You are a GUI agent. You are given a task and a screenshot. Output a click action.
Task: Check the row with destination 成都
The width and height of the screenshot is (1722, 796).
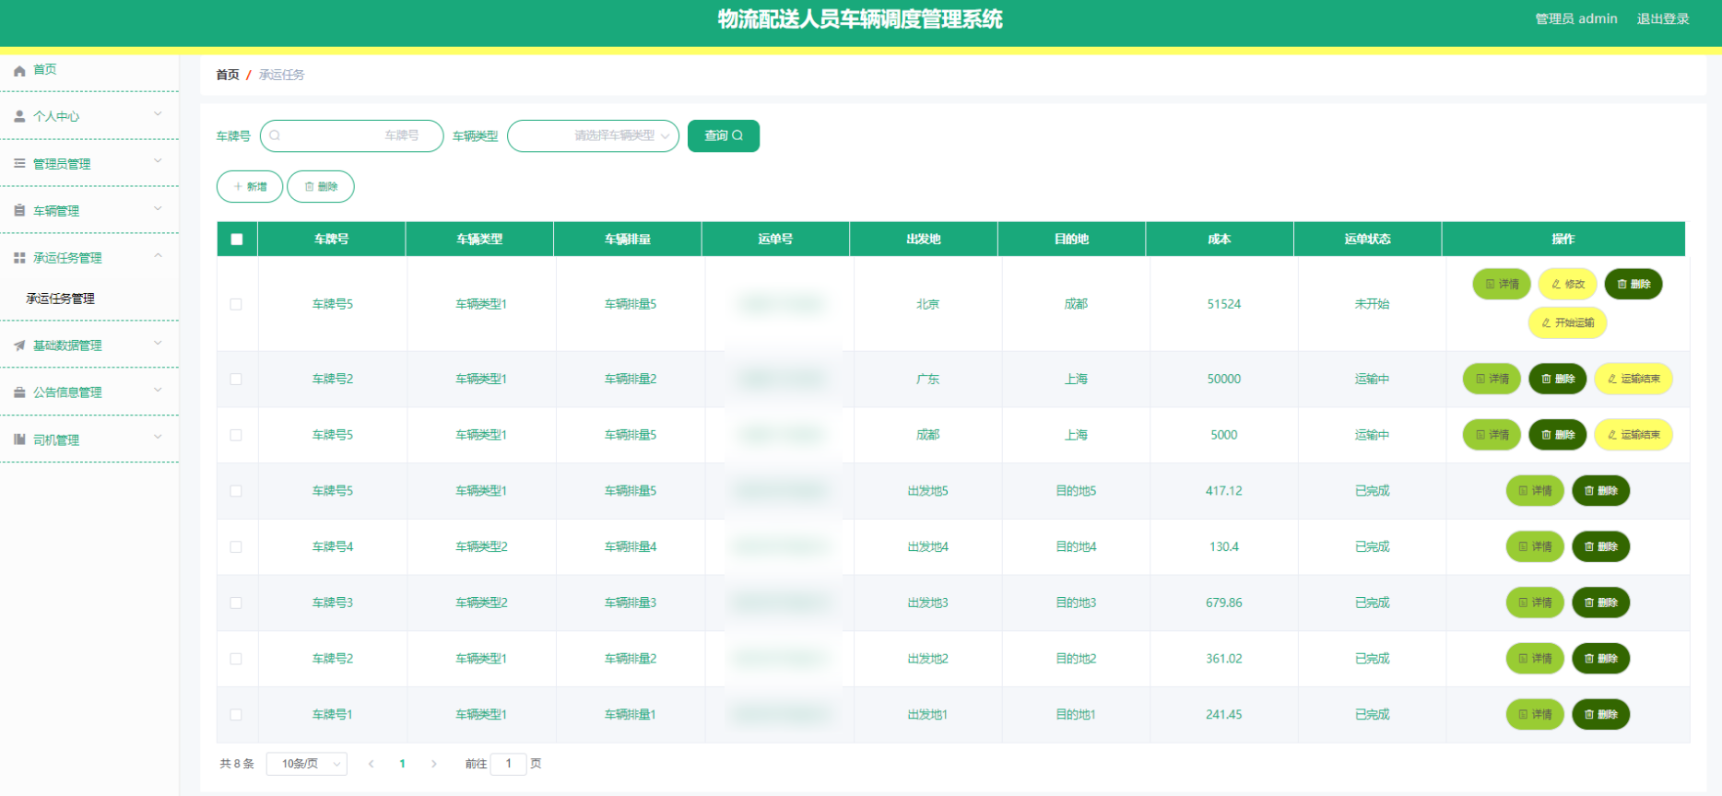(236, 304)
